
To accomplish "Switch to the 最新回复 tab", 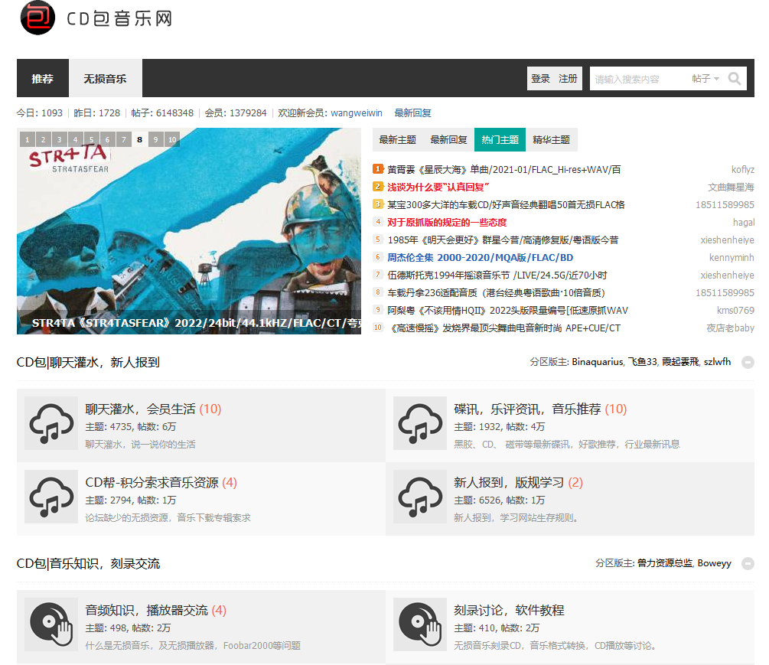I will tap(448, 140).
